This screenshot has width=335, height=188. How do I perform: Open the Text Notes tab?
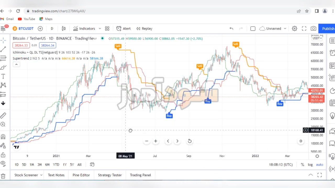pyautogui.click(x=56, y=175)
